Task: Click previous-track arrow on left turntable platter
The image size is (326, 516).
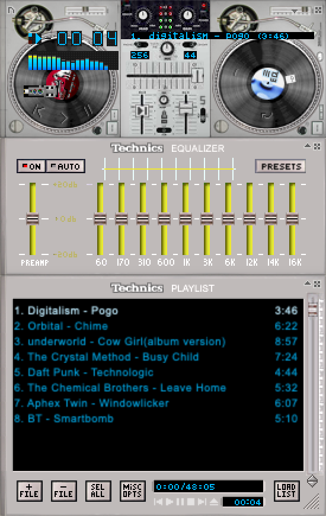Action: [40, 112]
